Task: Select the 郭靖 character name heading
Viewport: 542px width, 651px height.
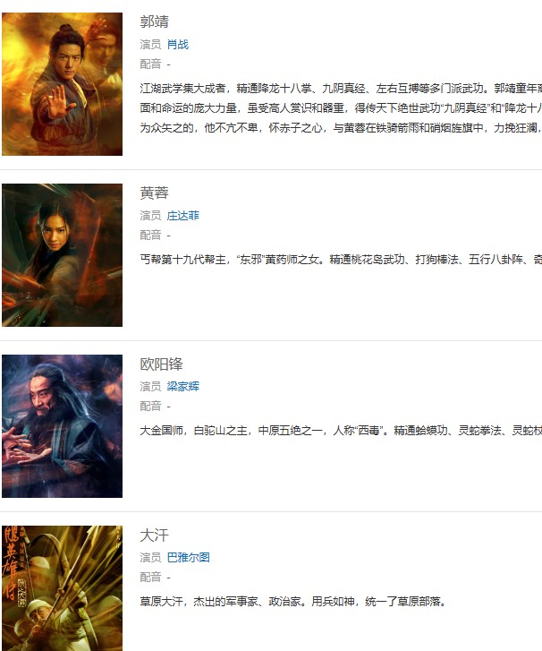Action: [154, 21]
